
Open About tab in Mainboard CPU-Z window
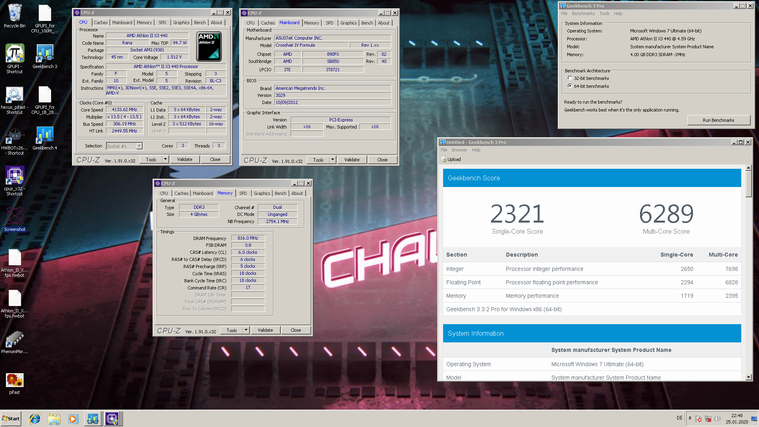tap(383, 23)
